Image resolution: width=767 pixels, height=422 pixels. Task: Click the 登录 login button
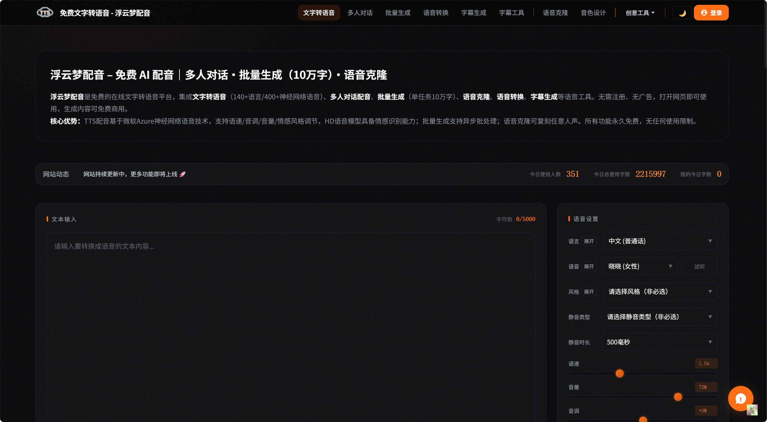click(711, 13)
